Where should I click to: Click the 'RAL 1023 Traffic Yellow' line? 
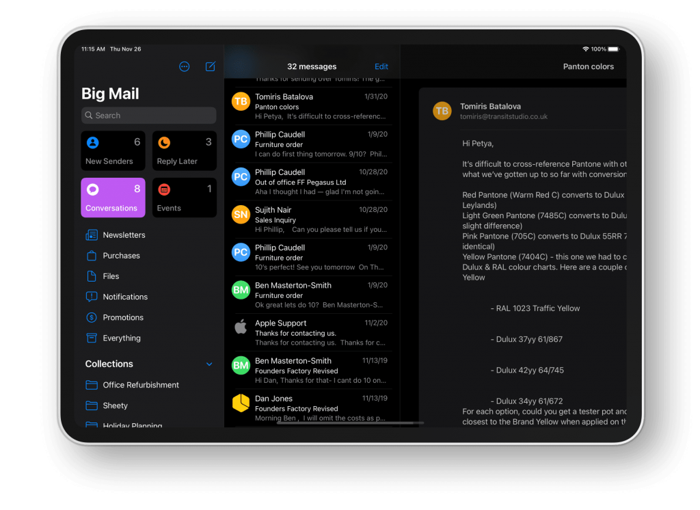[x=535, y=308]
